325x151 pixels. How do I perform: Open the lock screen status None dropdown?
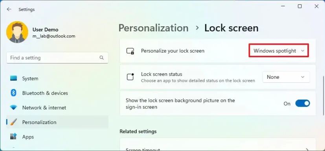click(286, 77)
